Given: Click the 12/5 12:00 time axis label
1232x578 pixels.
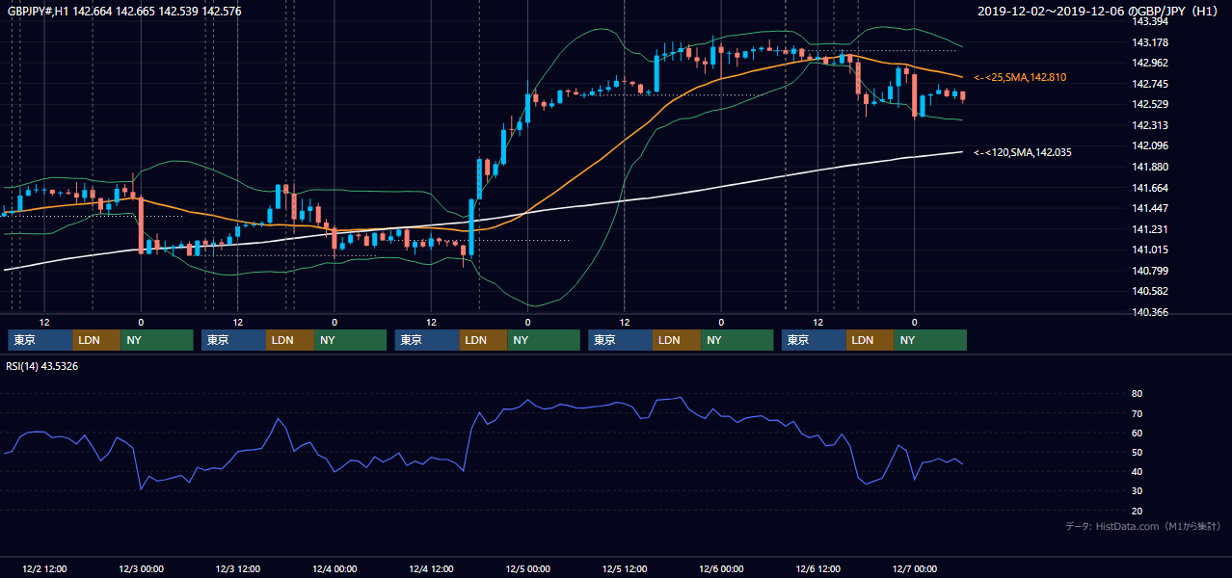Looking at the screenshot, I should [x=625, y=569].
